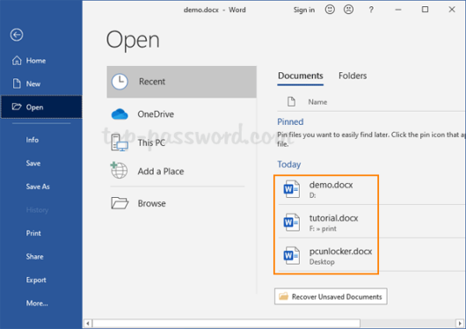Image resolution: width=466 pixels, height=329 pixels.
Task: Select the OneDrive cloud location
Action: click(x=181, y=114)
